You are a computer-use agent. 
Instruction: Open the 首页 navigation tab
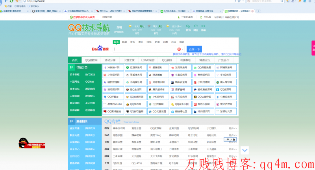pyautogui.click(x=75, y=60)
